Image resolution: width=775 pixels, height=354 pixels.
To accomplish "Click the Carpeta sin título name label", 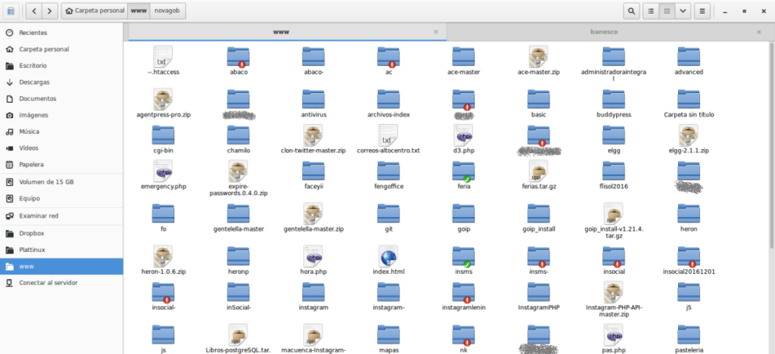I will click(689, 114).
